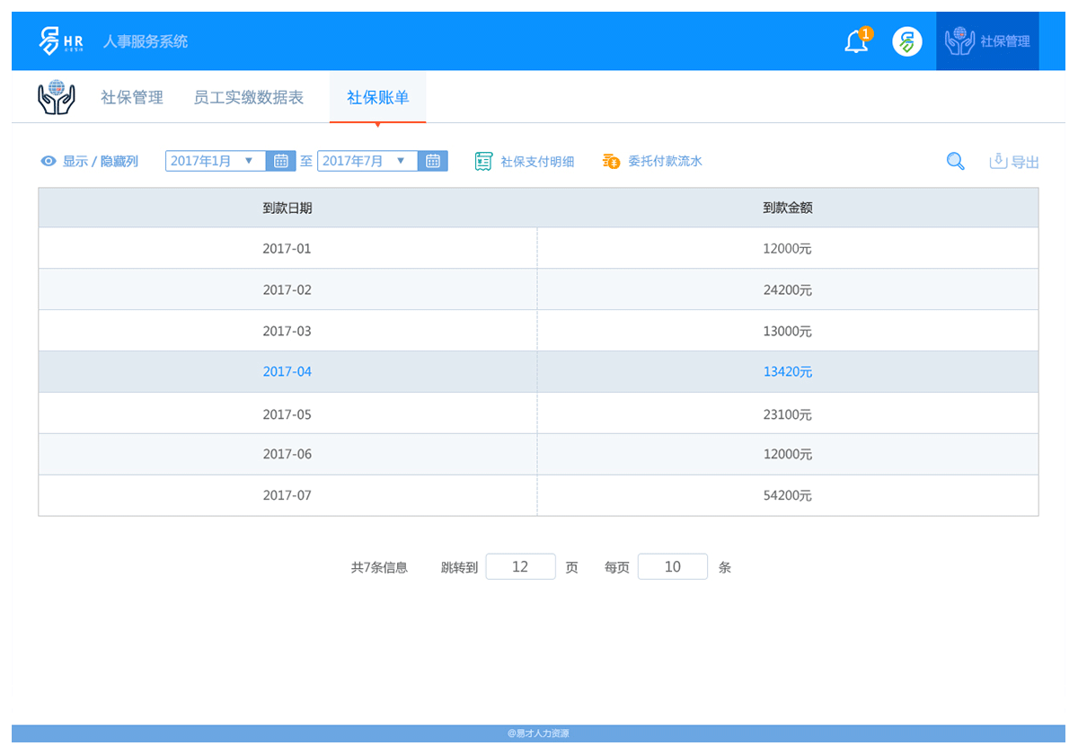The width and height of the screenshot is (1078, 755).
Task: Open the round user avatar icon
Action: click(907, 41)
